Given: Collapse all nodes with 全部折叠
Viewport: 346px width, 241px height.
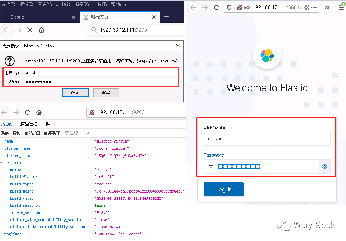Looking at the screenshot, I should 32,133.
